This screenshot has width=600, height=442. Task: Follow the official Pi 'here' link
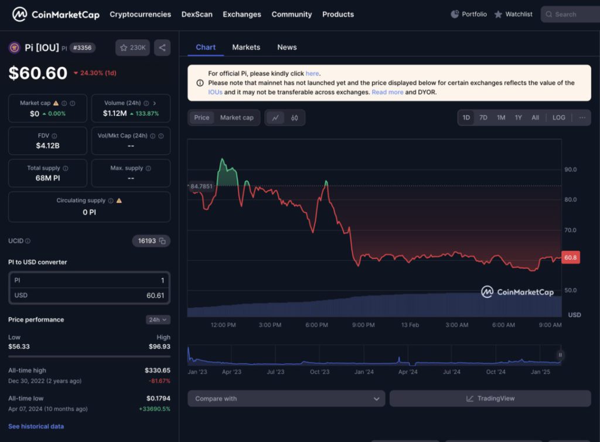[312, 73]
